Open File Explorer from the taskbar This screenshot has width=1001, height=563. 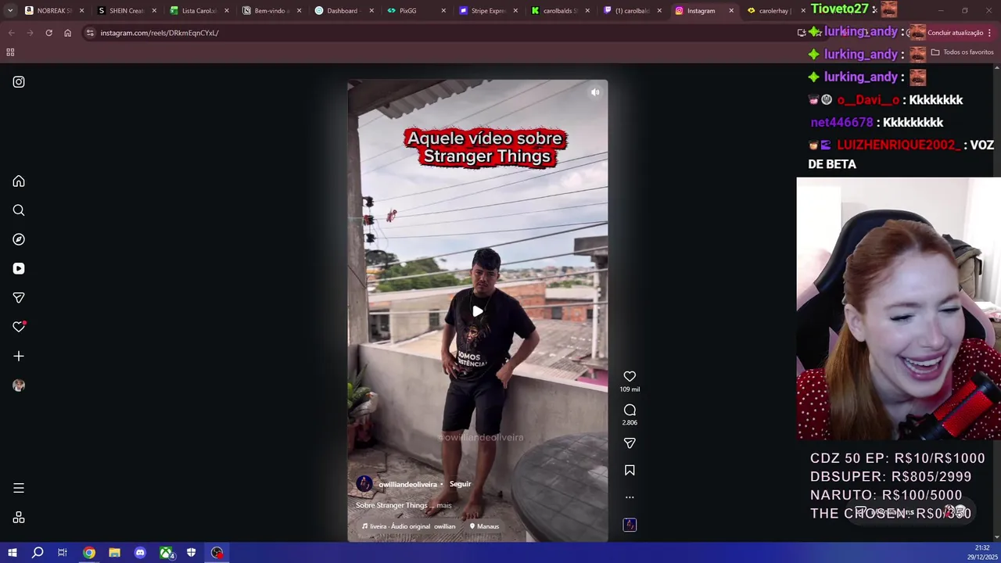tap(114, 553)
